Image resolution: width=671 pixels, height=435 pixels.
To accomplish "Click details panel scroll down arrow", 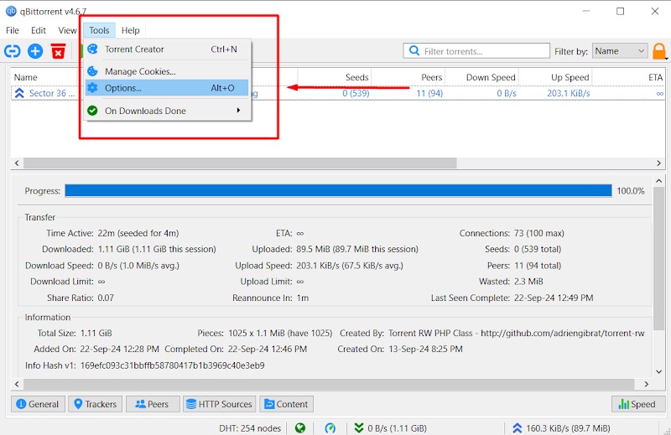I will coord(659,371).
